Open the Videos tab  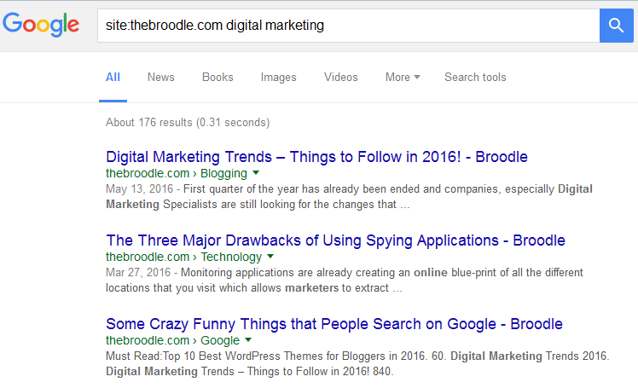click(341, 77)
